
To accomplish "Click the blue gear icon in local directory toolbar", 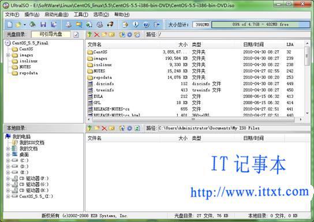I will click(129, 128).
